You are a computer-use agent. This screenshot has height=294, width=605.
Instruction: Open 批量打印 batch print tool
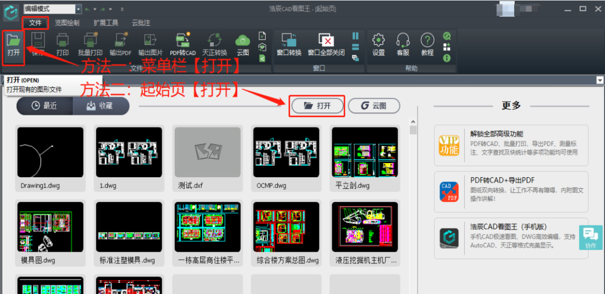point(90,44)
